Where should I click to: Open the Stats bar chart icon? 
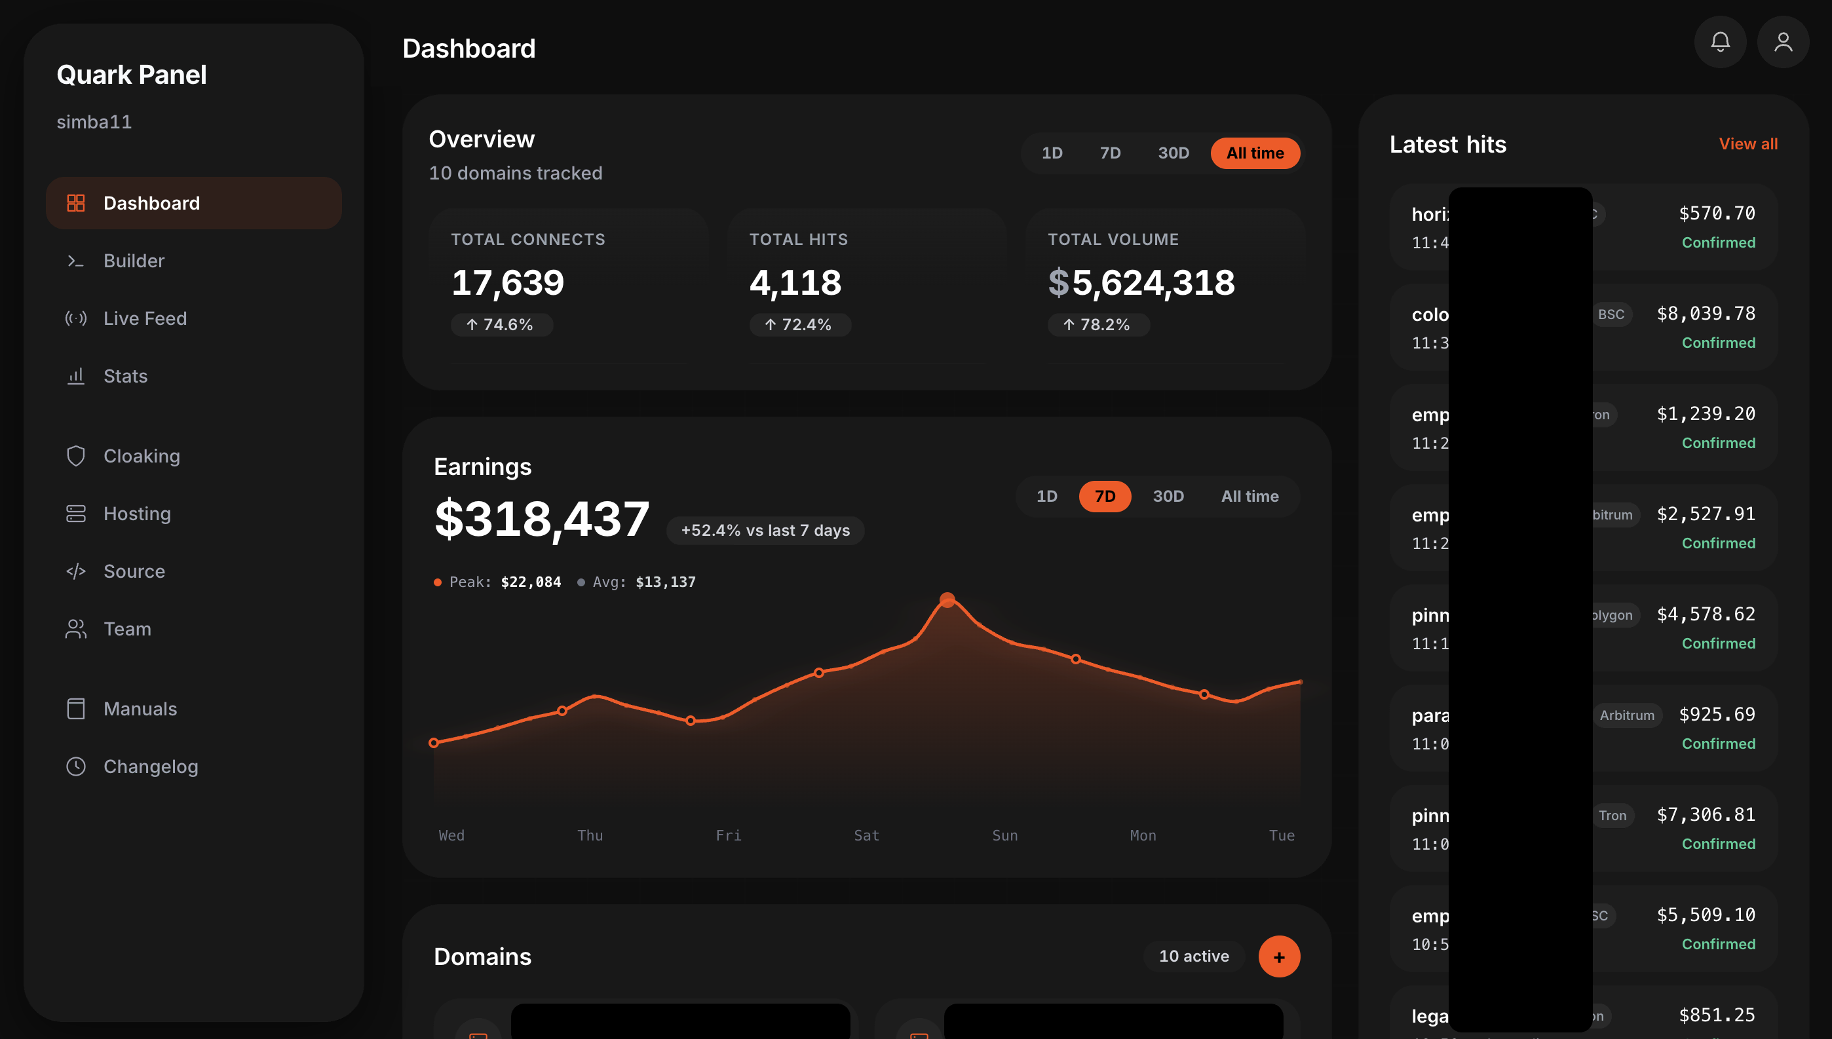[75, 376]
